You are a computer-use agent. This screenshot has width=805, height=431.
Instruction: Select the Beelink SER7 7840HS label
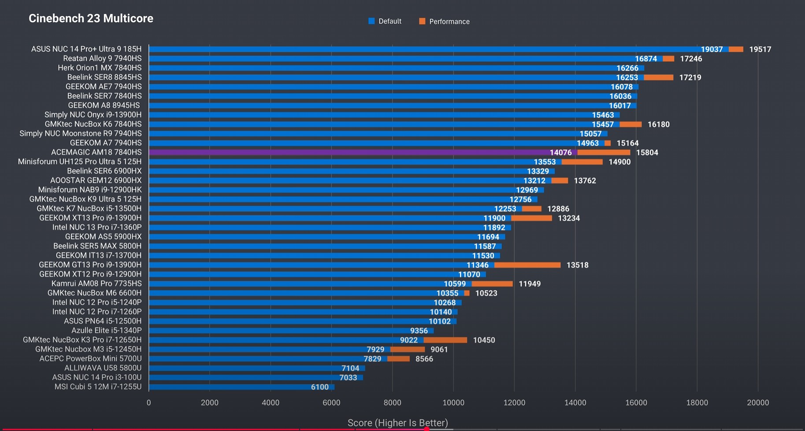(x=104, y=96)
